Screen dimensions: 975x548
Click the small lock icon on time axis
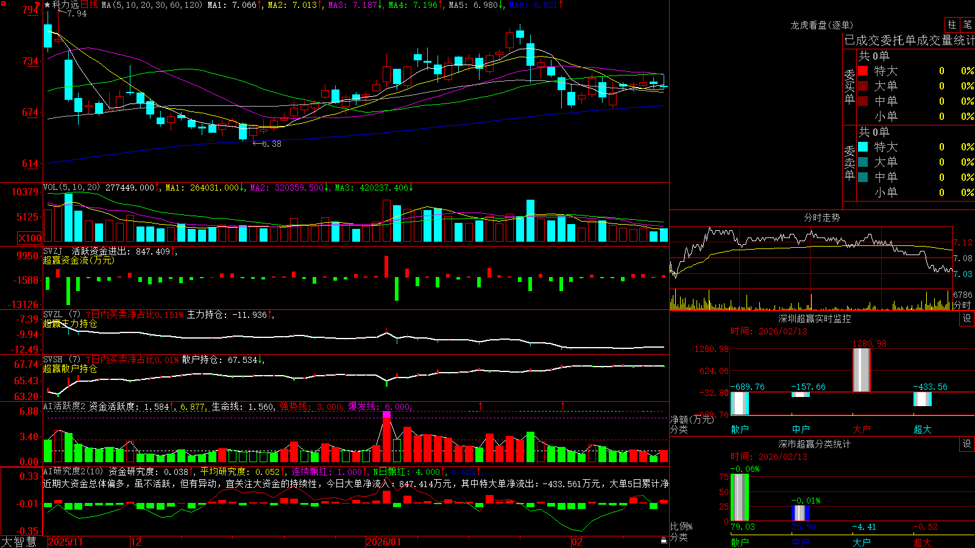click(x=664, y=541)
